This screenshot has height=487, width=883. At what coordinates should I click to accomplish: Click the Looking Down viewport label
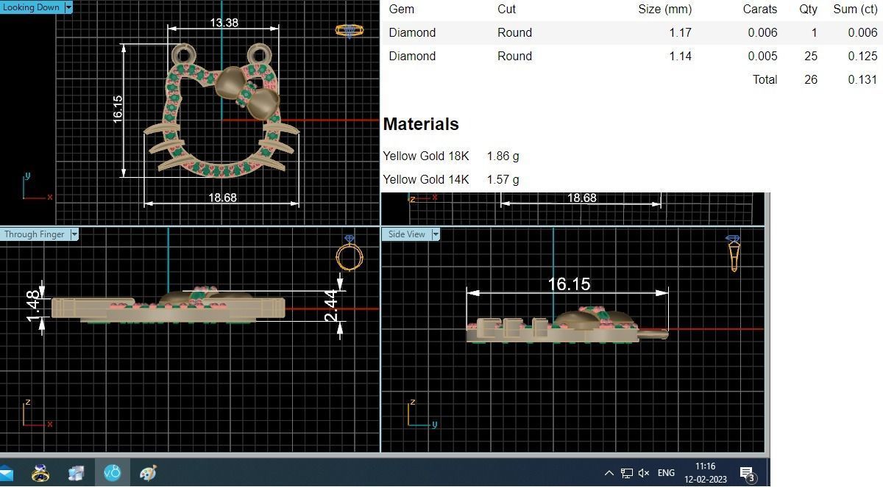[32, 7]
